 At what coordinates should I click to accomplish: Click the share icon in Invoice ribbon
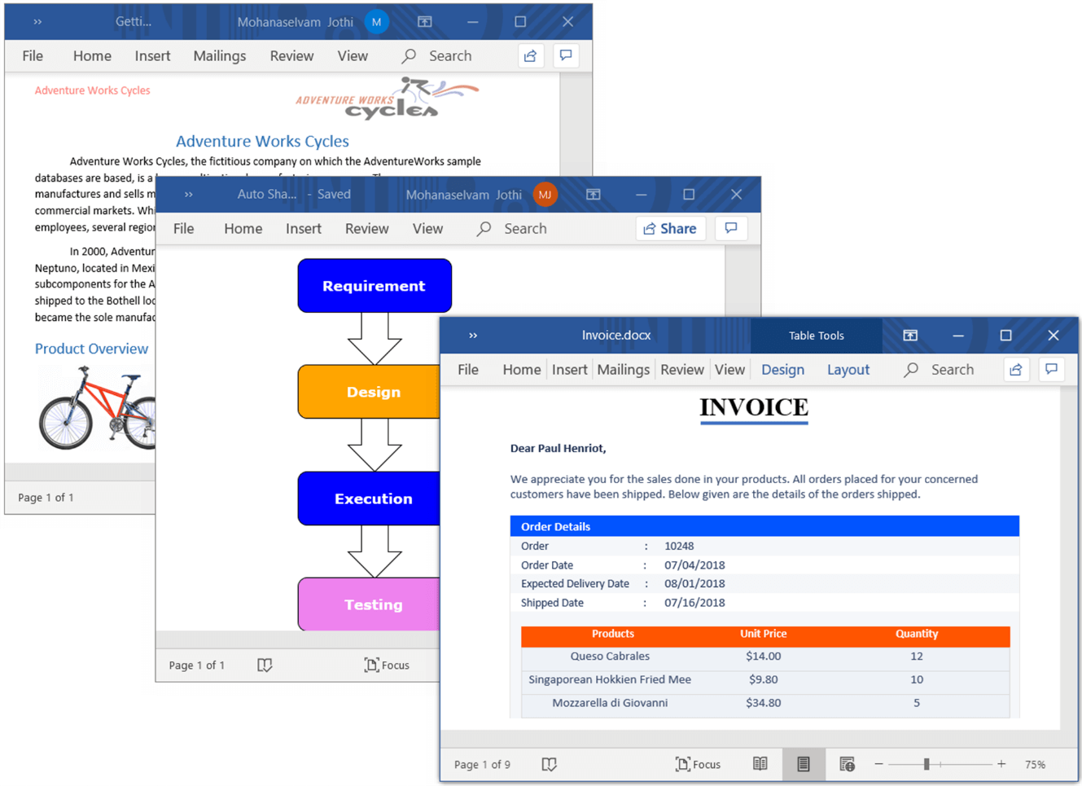(1015, 370)
